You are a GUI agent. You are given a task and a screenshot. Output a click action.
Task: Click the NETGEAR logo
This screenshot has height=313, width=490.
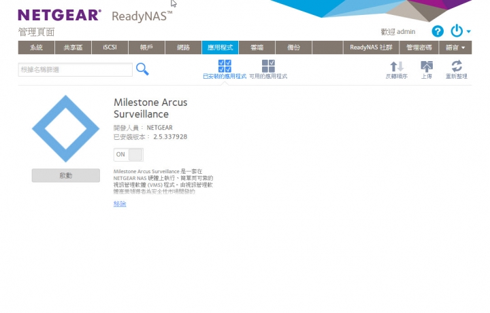coord(60,15)
